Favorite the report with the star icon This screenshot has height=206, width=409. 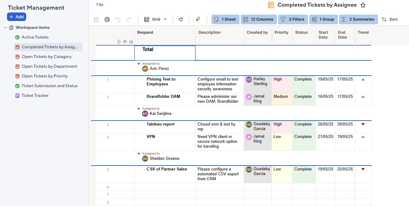tap(363, 5)
